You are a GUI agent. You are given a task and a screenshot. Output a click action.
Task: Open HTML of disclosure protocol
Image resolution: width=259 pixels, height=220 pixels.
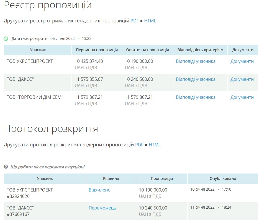point(155,145)
